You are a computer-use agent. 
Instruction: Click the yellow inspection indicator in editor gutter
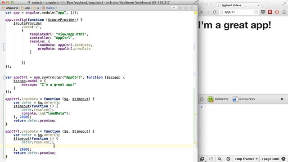click(x=196, y=13)
